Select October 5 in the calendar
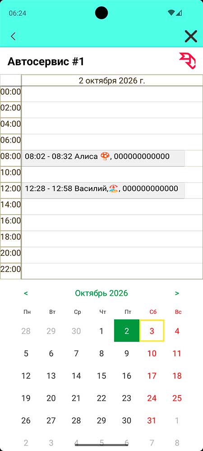The image size is (203, 451). 26,354
